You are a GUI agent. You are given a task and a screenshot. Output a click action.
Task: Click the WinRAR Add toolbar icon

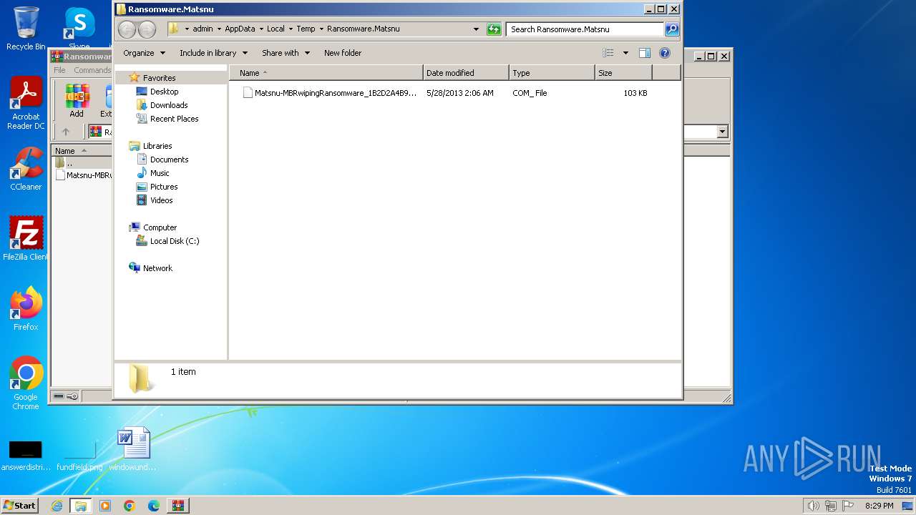(77, 100)
